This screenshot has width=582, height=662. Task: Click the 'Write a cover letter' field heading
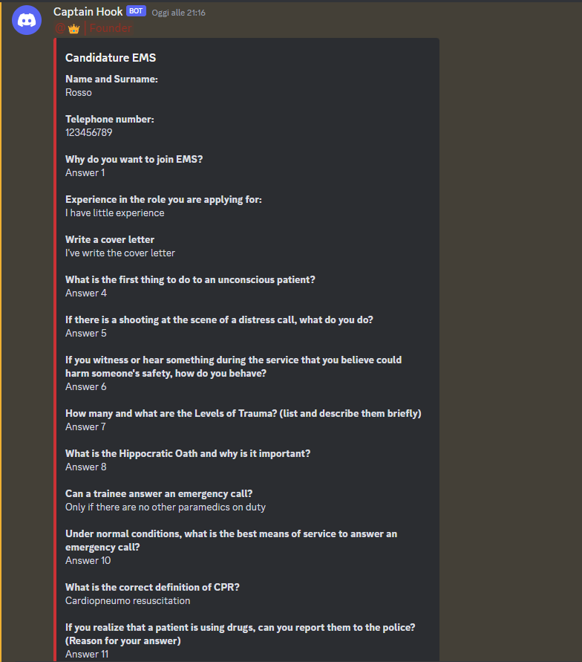(110, 239)
